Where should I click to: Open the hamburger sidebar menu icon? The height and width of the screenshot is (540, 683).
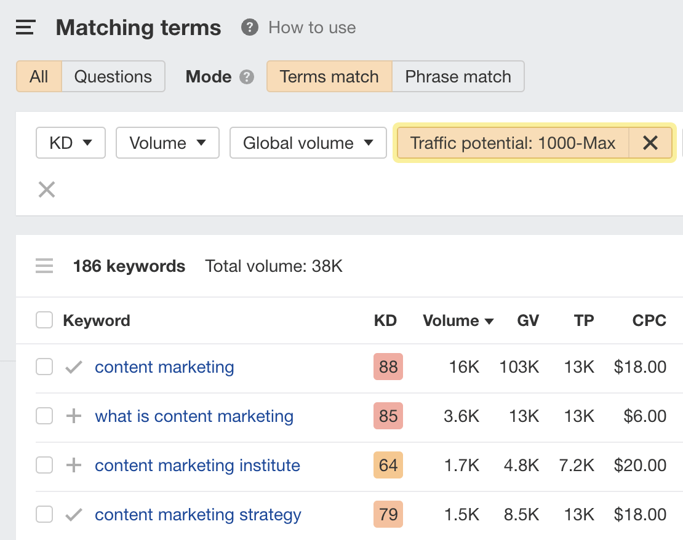[26, 28]
